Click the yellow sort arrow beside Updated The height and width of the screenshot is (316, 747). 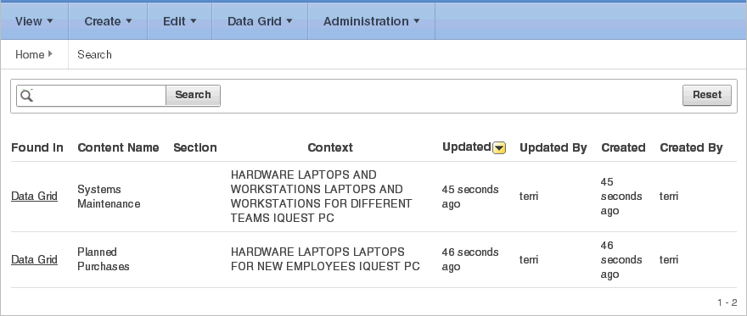(499, 148)
